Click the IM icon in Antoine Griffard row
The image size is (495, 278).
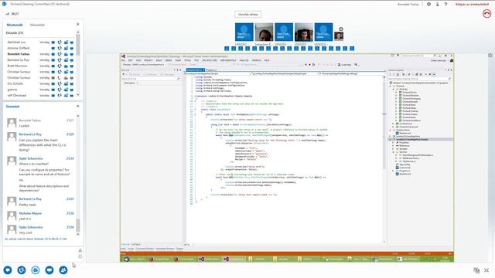[53, 48]
